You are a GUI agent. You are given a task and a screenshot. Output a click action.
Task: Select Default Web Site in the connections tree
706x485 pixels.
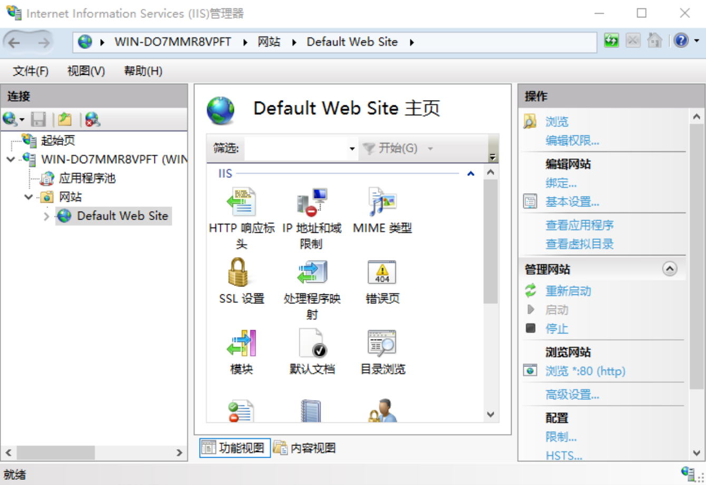[x=122, y=216]
